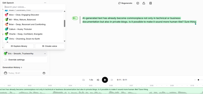Select Brian - Deep, Resonant and Comforting voice
The image size is (203, 94).
[33, 24]
